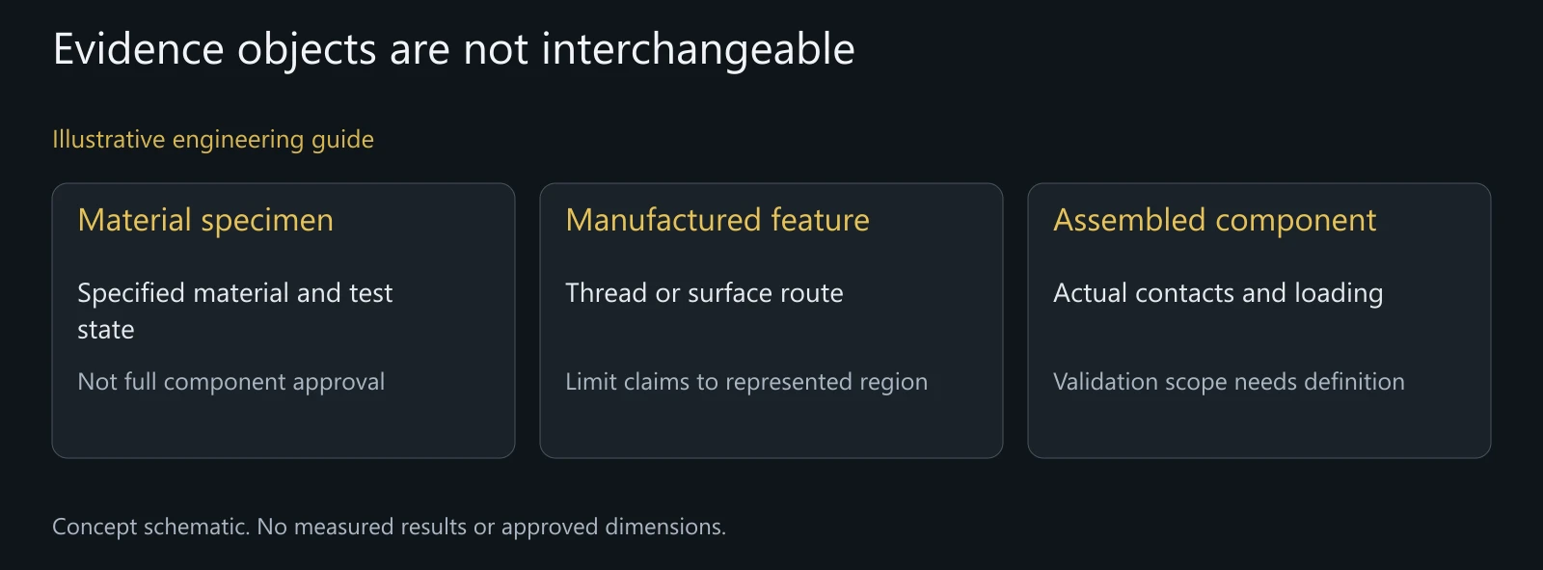The width and height of the screenshot is (1543, 570).
Task: Click empty area of Assembled component card
Action: [x=1259, y=427]
